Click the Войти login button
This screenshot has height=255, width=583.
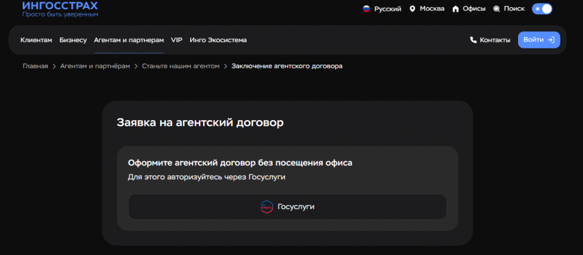coord(539,40)
